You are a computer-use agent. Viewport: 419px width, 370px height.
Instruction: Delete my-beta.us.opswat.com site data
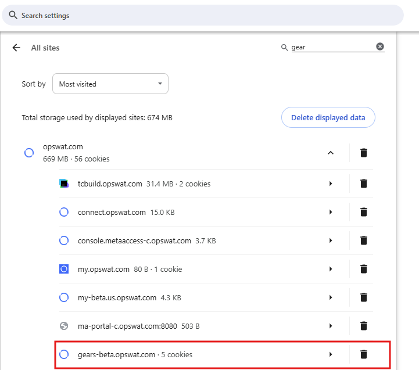coord(364,297)
